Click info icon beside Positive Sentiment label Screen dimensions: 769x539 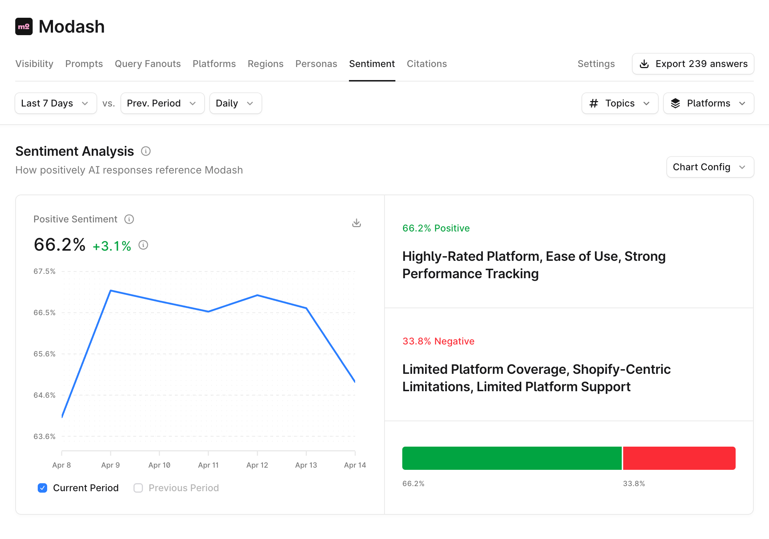pos(129,219)
